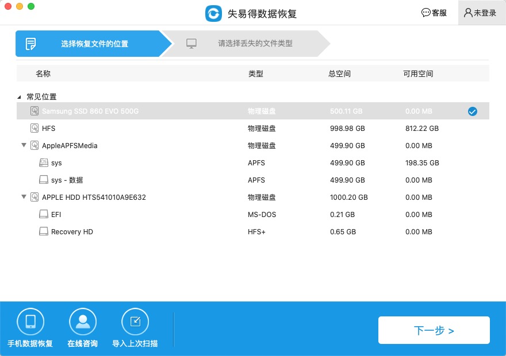This screenshot has height=356, width=506.
Task: Click the HFS+ type cell
Action: pos(256,231)
